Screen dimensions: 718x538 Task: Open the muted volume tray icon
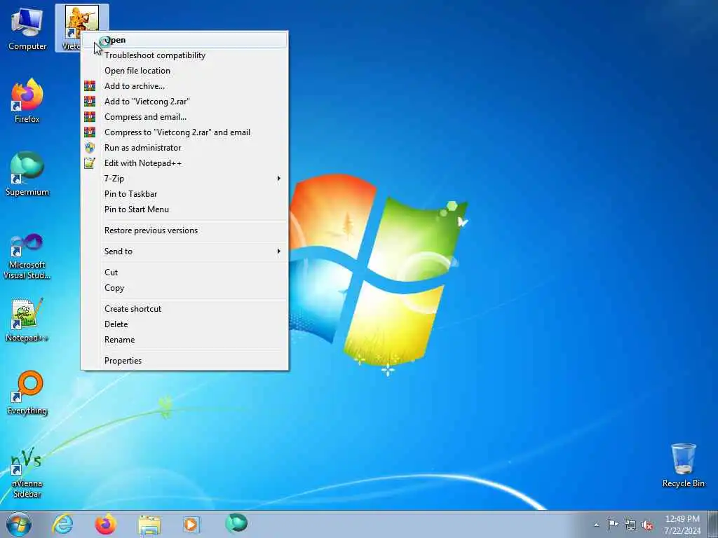(647, 525)
